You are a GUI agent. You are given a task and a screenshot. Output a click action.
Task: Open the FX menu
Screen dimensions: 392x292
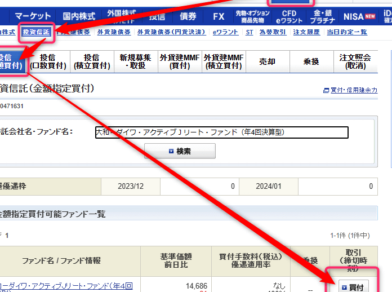219,16
